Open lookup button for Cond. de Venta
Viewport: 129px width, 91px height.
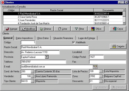tap(33, 72)
